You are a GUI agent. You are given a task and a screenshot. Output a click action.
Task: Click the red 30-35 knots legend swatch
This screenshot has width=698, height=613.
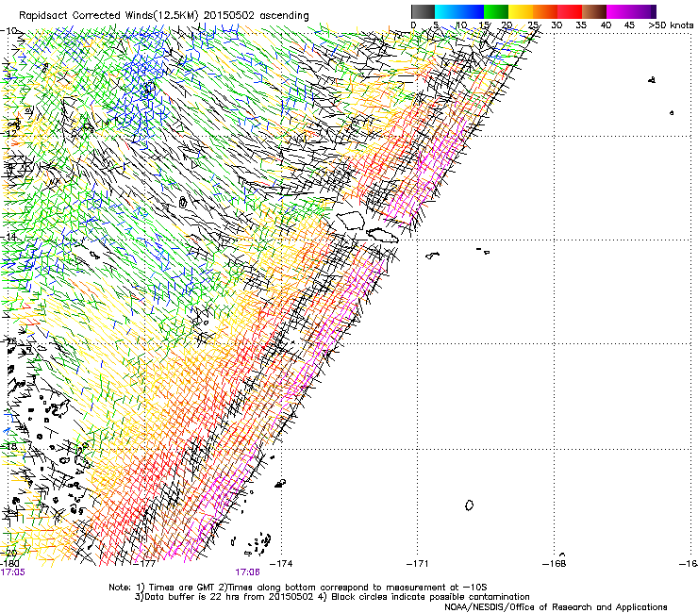[570, 11]
